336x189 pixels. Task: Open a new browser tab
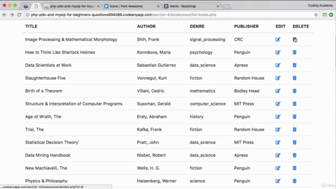pos(227,7)
